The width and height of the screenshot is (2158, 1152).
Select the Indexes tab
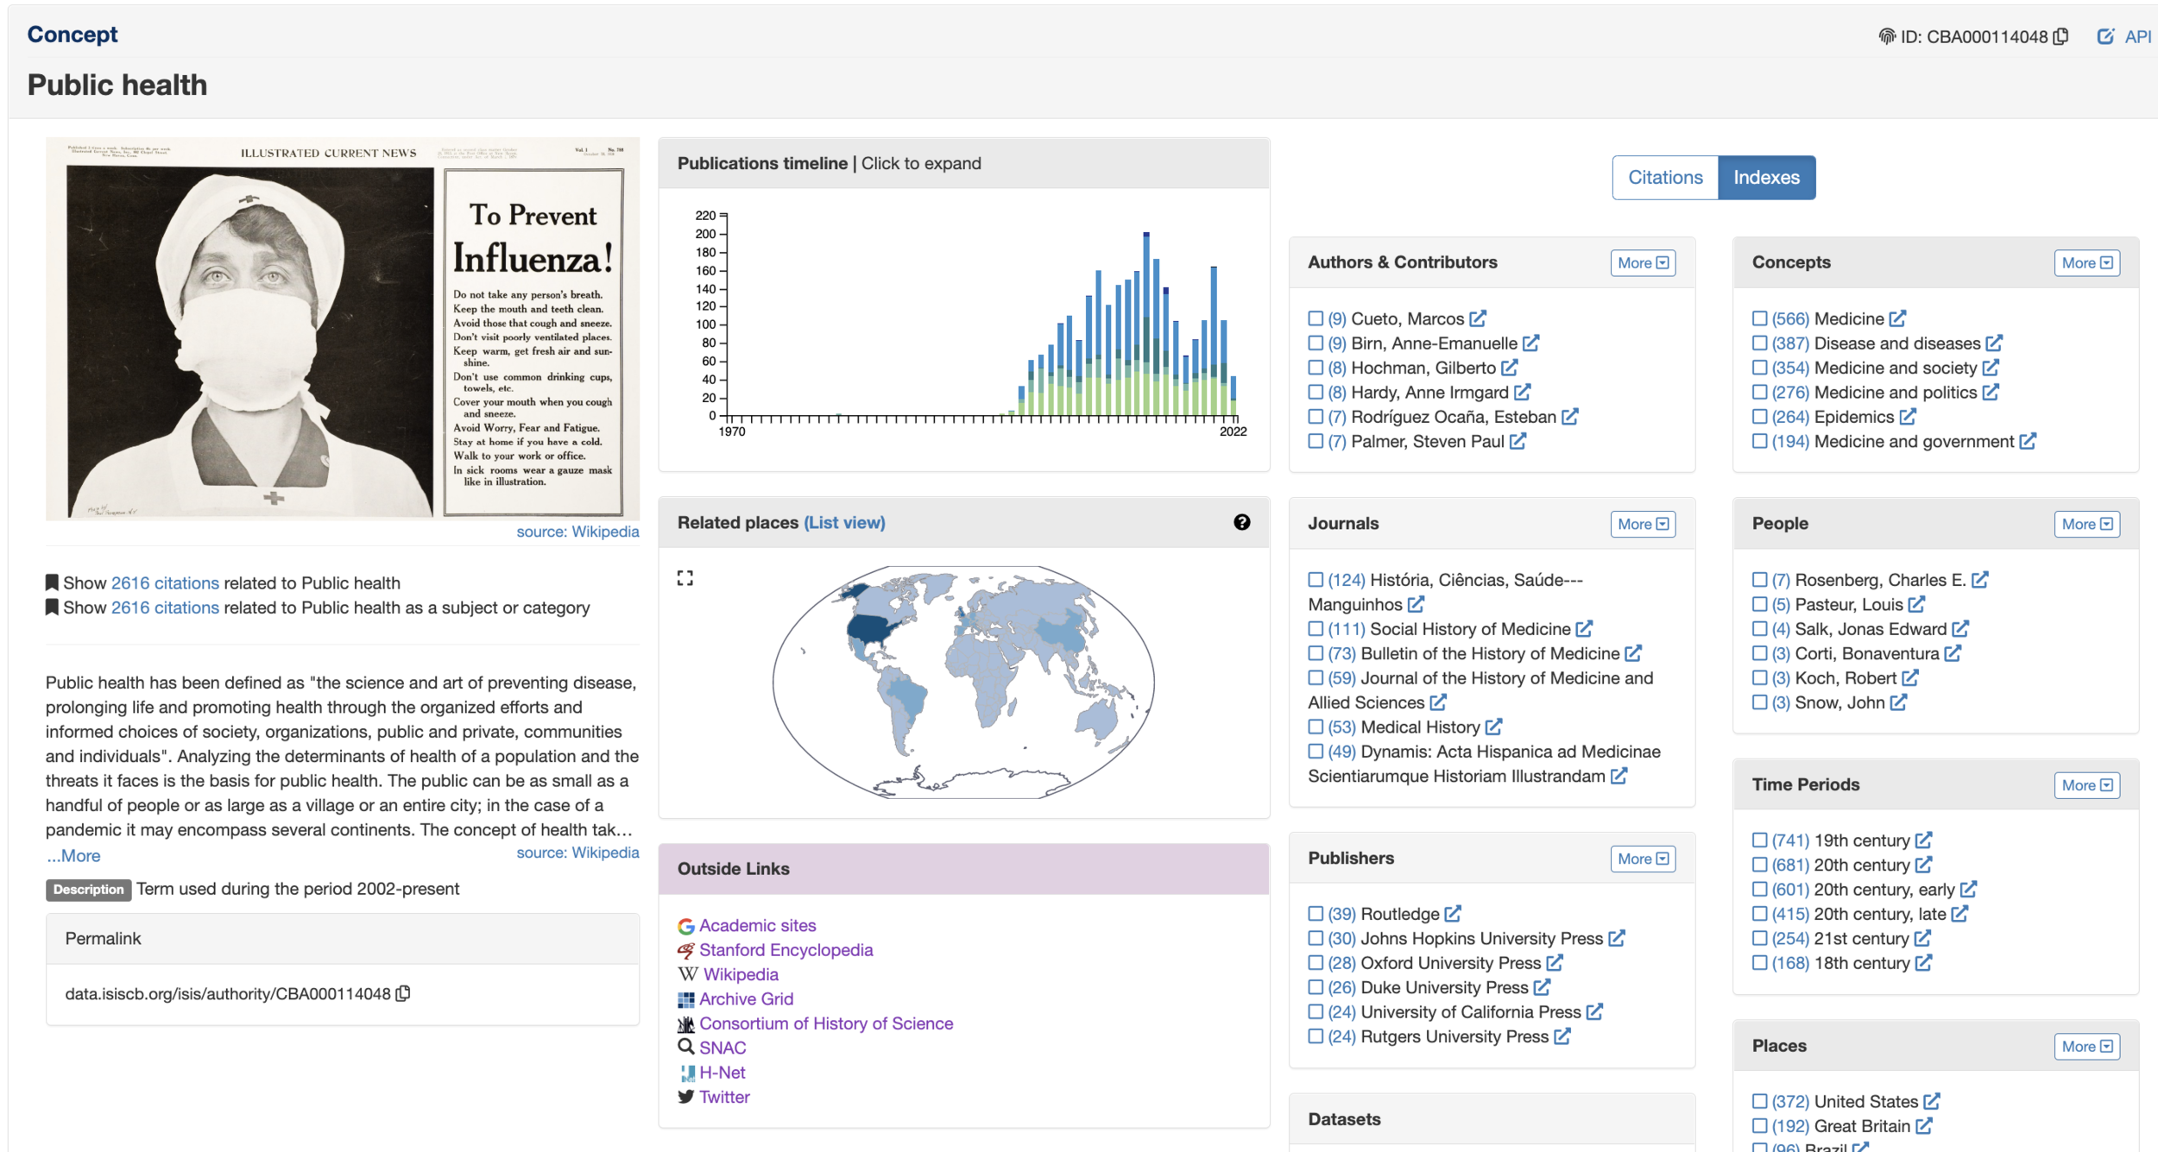click(1766, 178)
